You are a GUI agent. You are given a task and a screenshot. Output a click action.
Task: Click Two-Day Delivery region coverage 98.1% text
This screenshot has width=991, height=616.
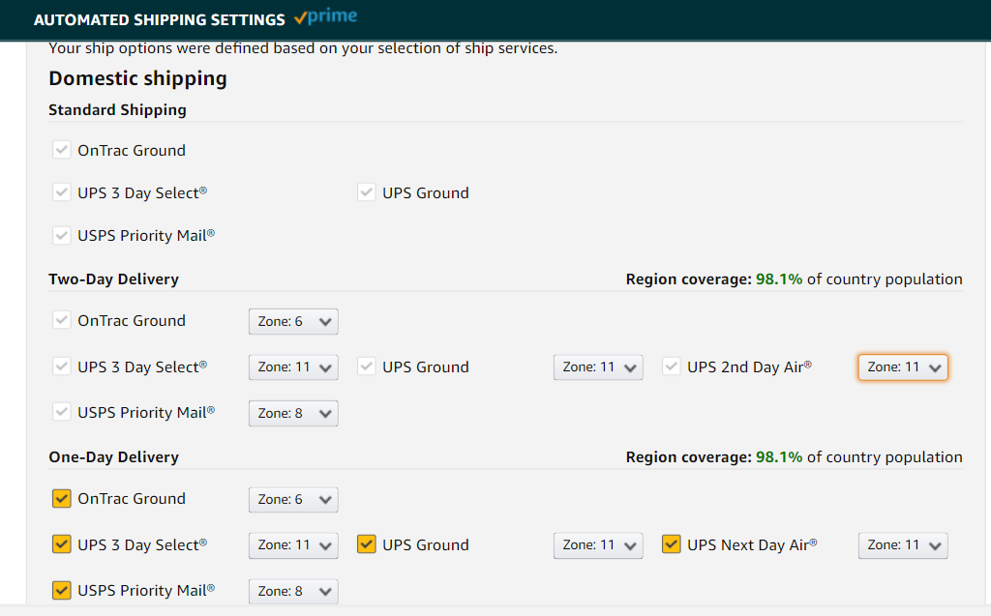[794, 279]
